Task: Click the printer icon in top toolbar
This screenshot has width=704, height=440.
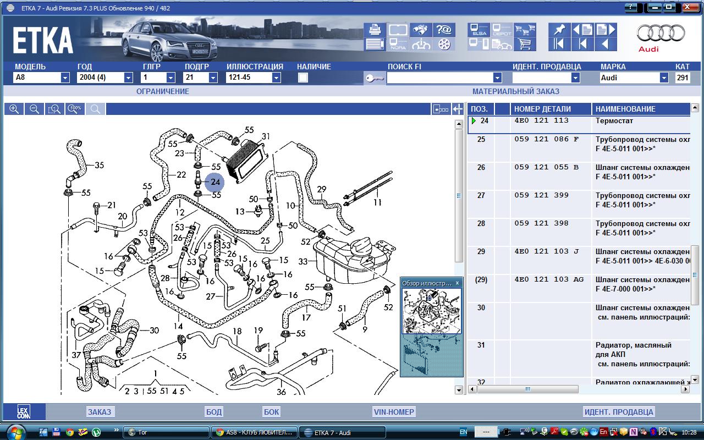Action: coord(375,30)
